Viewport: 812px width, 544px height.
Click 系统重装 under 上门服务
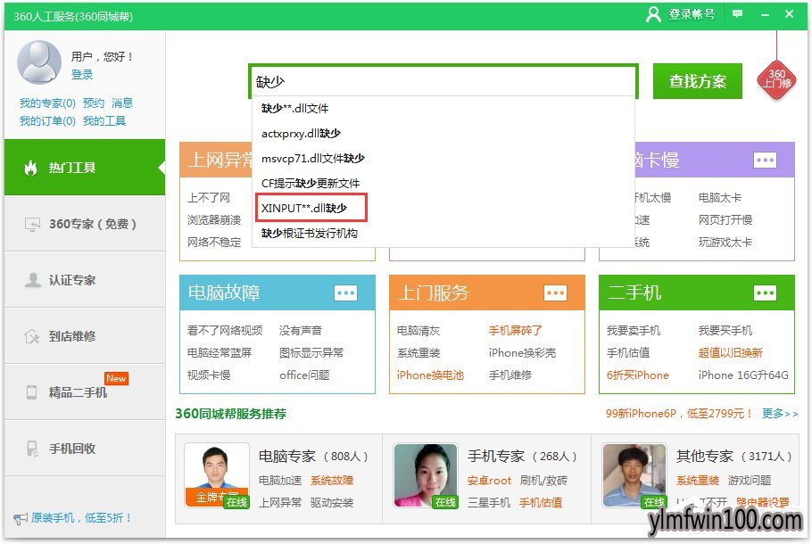pos(418,352)
